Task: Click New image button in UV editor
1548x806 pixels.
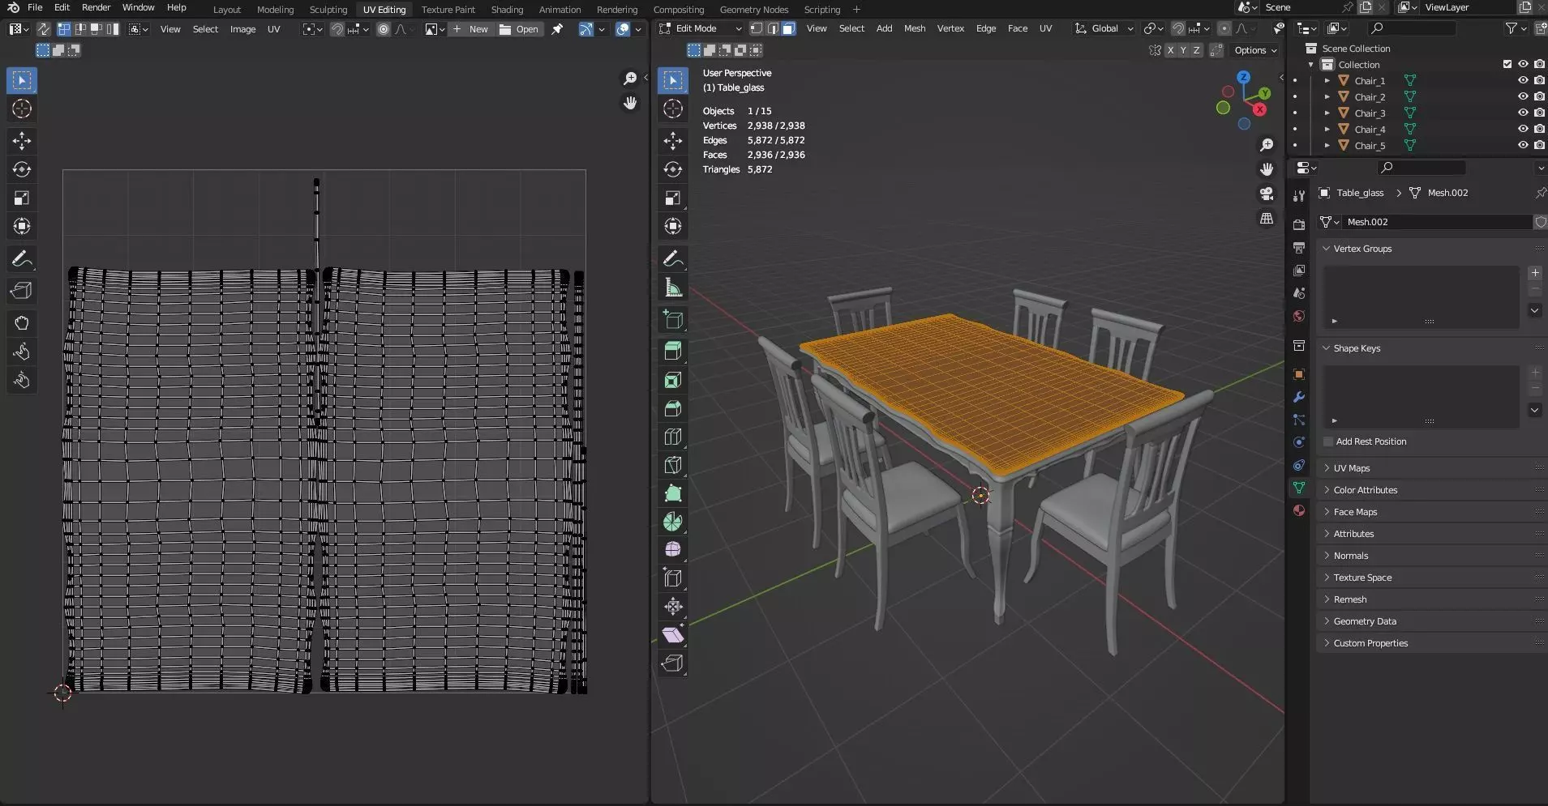Action: coord(471,29)
